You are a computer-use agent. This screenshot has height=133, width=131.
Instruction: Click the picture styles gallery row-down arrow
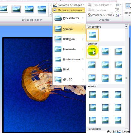(x=50, y=10)
